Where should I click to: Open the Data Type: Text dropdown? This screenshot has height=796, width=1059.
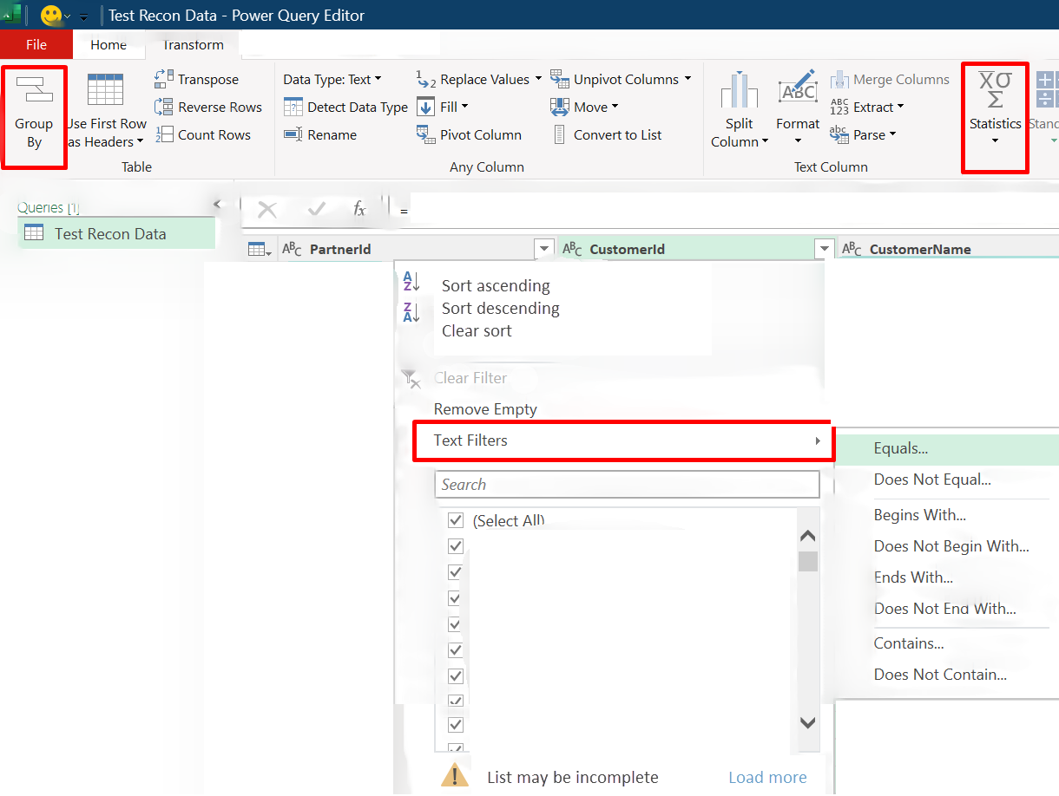point(332,79)
